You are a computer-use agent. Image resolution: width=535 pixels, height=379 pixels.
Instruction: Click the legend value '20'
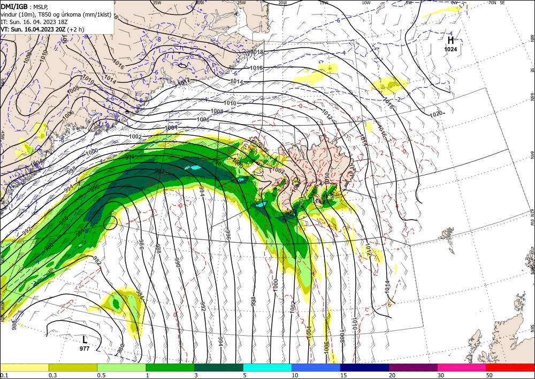(392, 375)
